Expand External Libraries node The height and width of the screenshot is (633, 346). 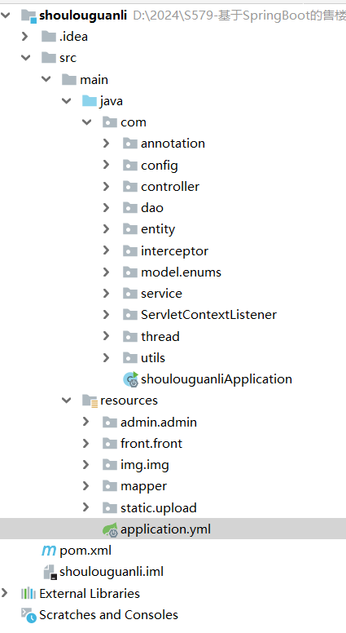[5, 593]
